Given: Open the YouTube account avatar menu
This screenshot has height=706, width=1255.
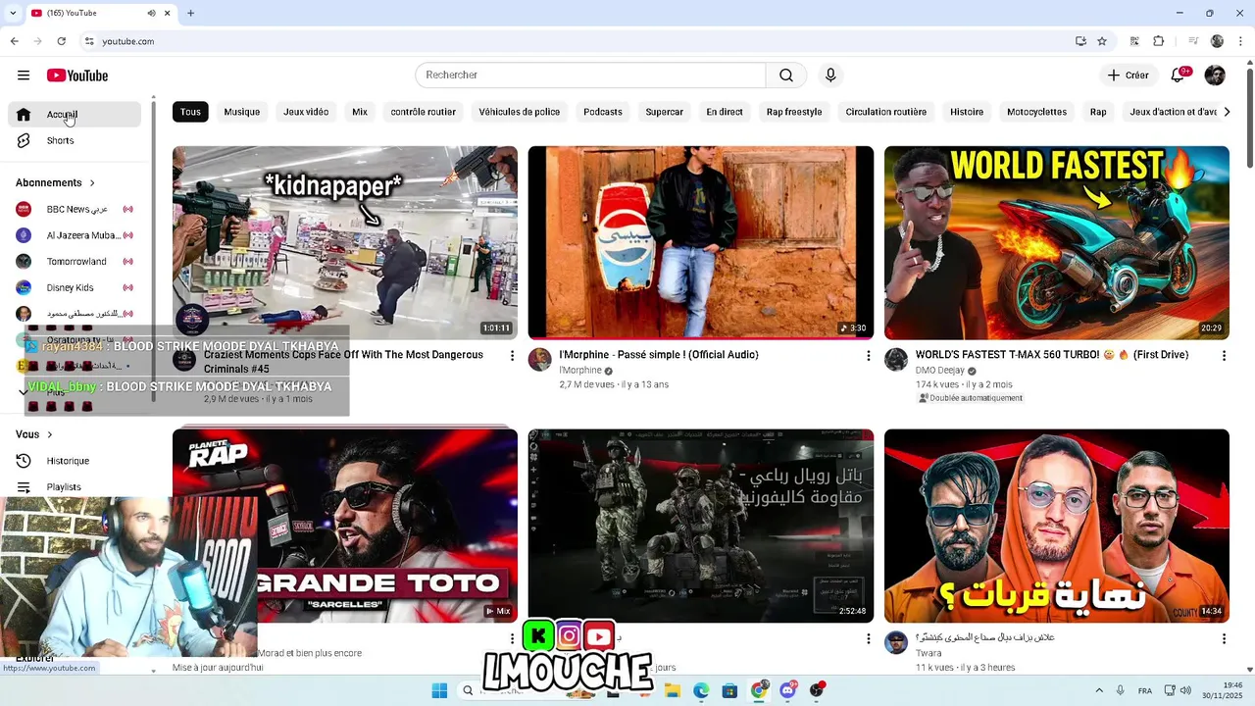Looking at the screenshot, I should [1215, 76].
